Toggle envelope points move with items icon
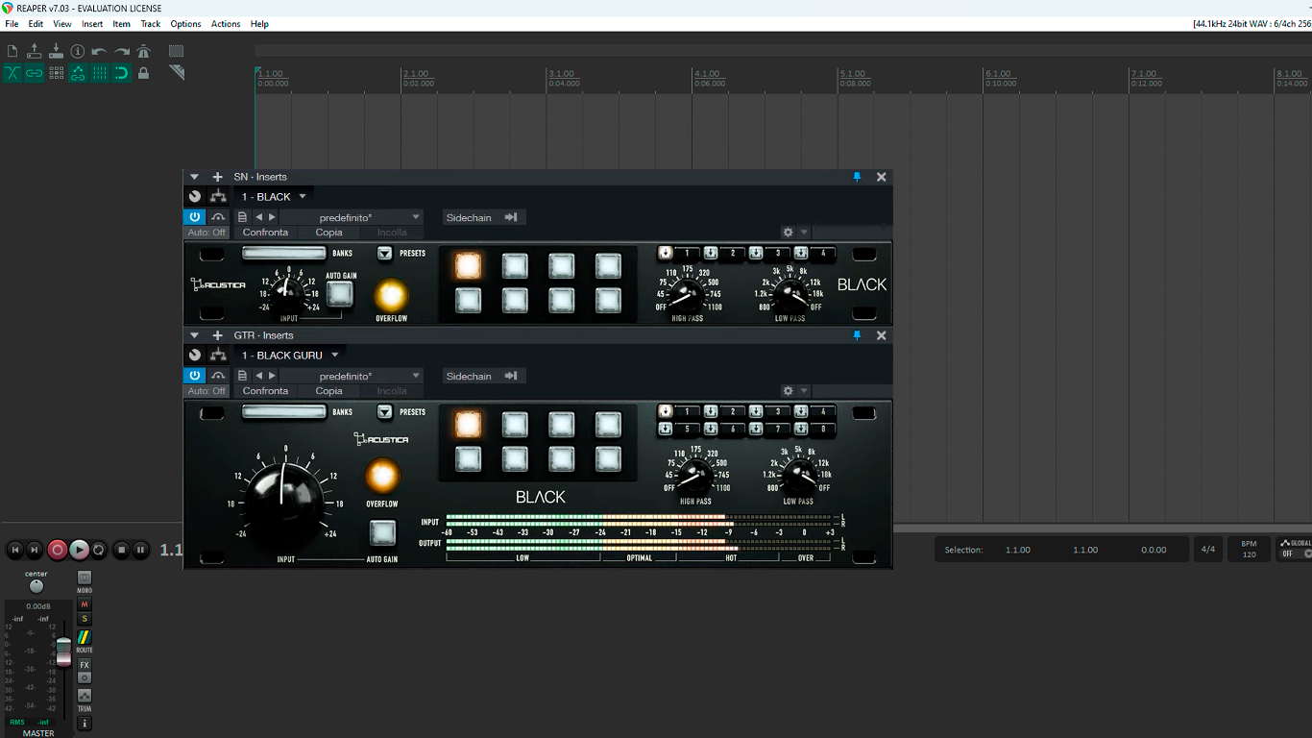Screen dimensions: 1312x738 (x=78, y=73)
